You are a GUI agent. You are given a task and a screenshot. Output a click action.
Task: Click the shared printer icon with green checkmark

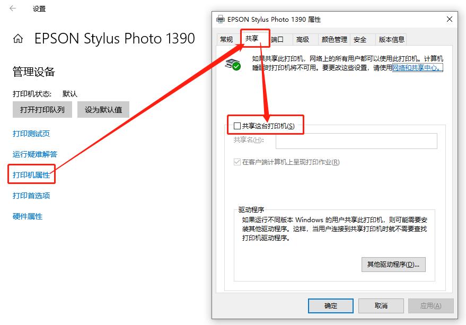tap(232, 64)
